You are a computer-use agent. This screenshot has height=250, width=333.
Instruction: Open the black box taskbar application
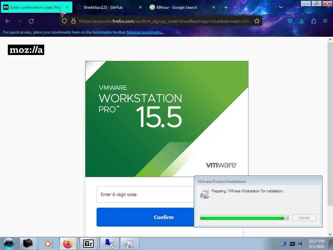tap(28, 243)
